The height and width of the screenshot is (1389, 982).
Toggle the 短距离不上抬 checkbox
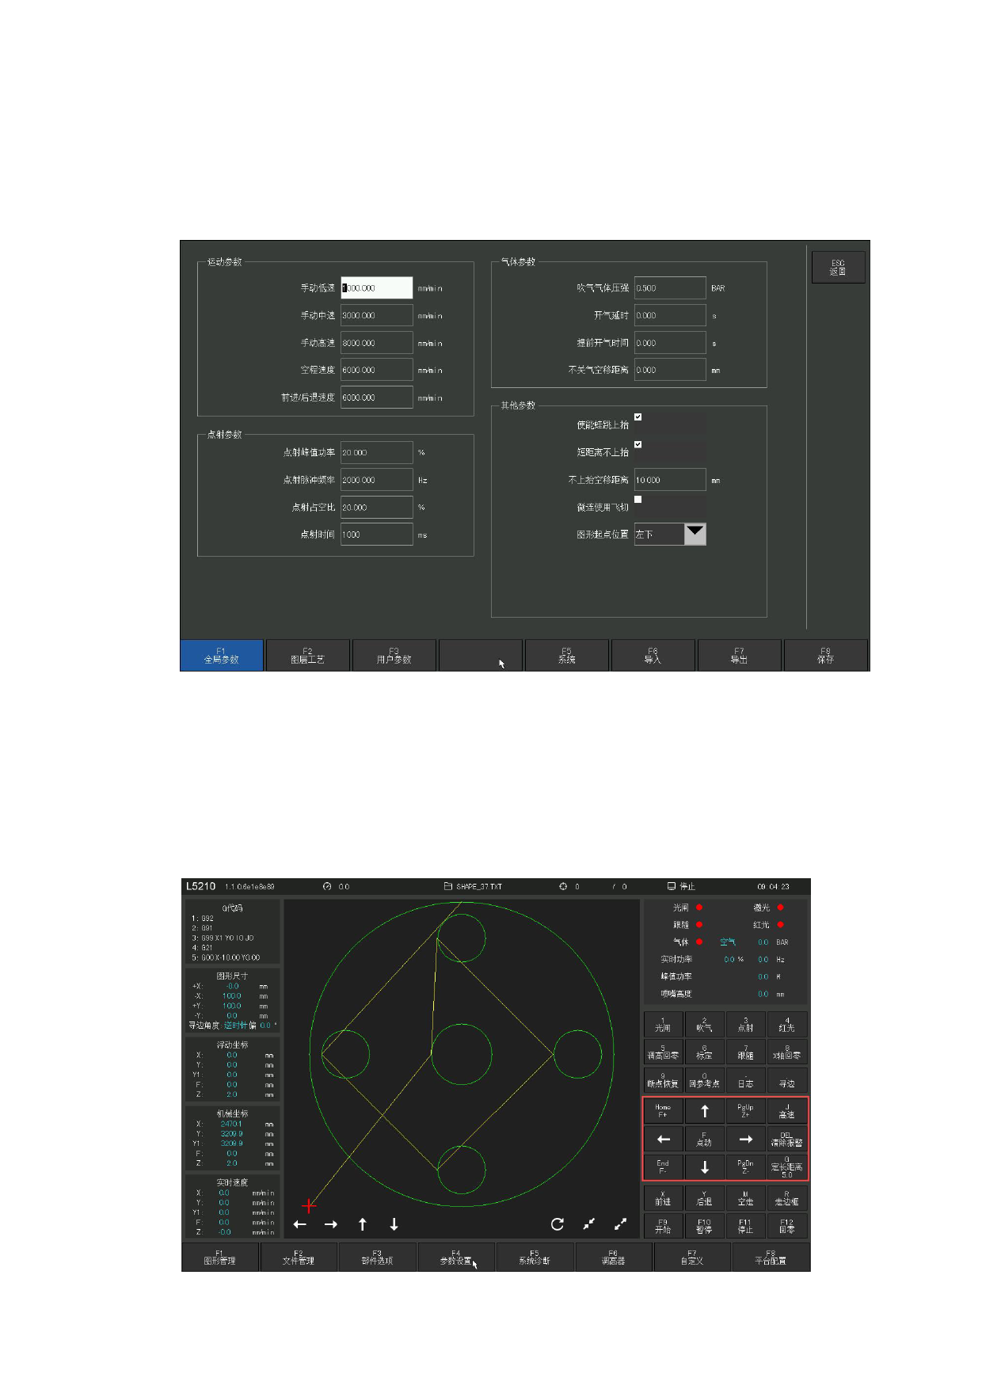coord(638,445)
